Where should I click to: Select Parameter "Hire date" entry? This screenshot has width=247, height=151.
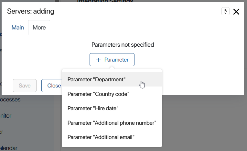tap(112, 108)
